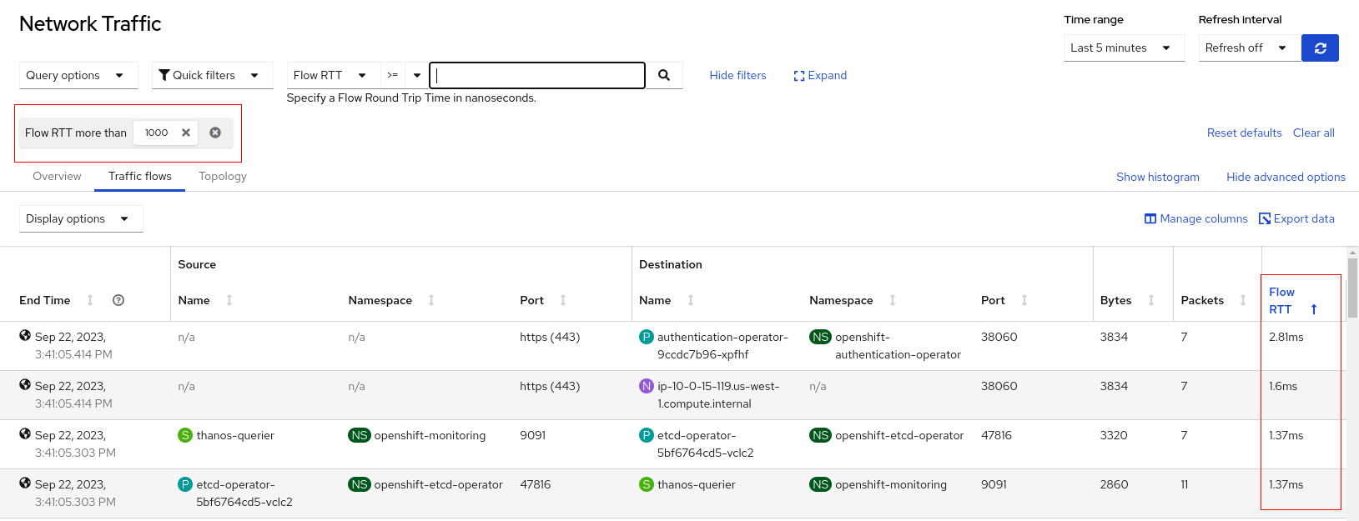Focus the Flow RTT filter input field
Image resolution: width=1359 pixels, height=521 pixels.
[537, 75]
